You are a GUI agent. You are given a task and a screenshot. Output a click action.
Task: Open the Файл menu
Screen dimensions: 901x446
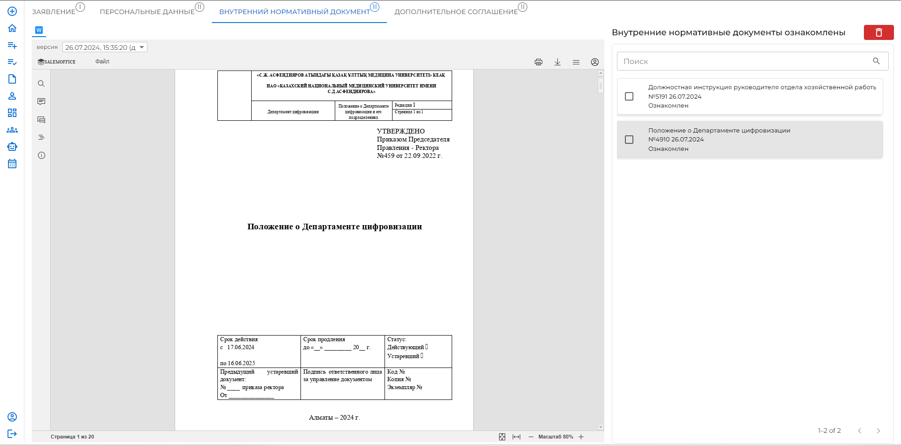[x=102, y=62]
